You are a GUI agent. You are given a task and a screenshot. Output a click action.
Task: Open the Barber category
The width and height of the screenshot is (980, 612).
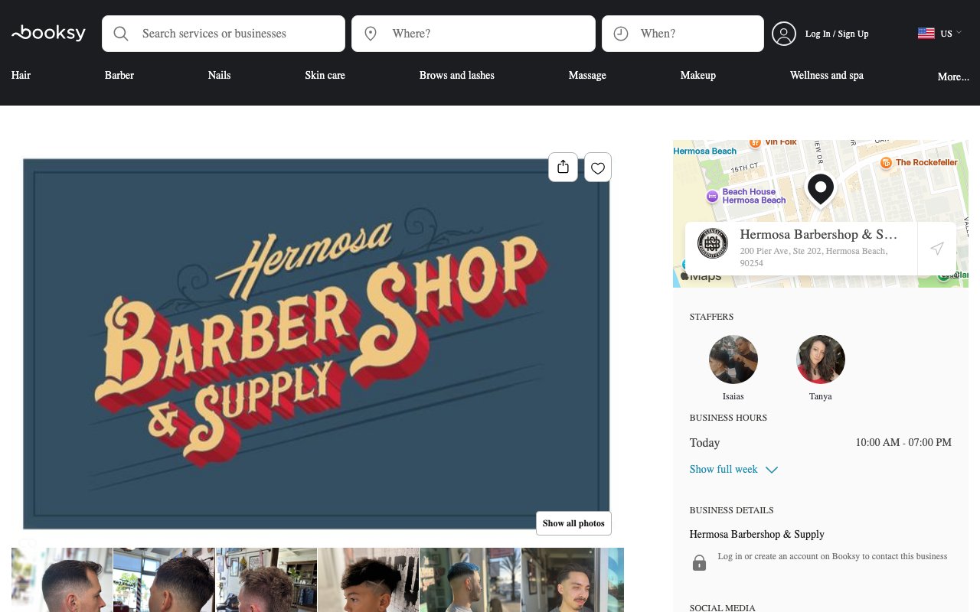pos(119,75)
